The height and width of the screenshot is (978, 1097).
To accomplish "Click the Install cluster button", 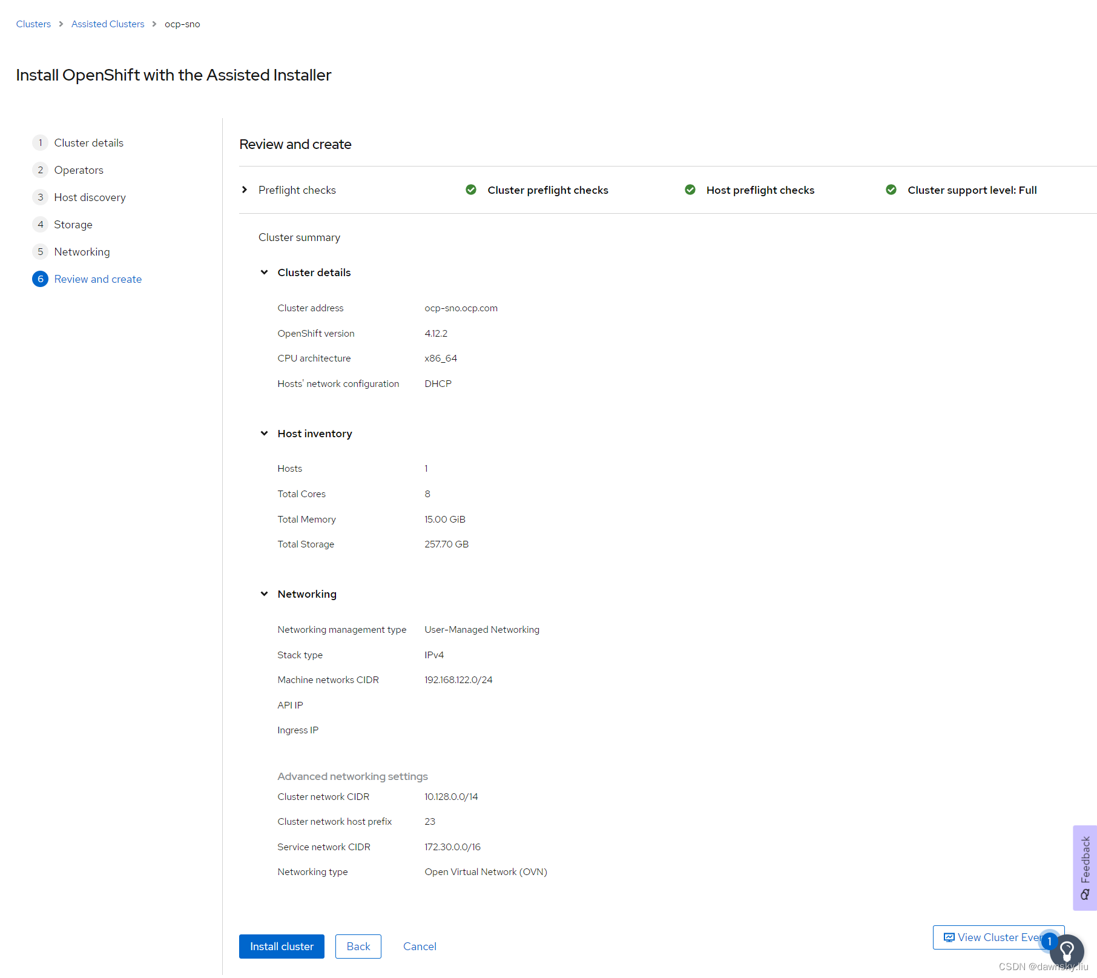I will coord(282,946).
